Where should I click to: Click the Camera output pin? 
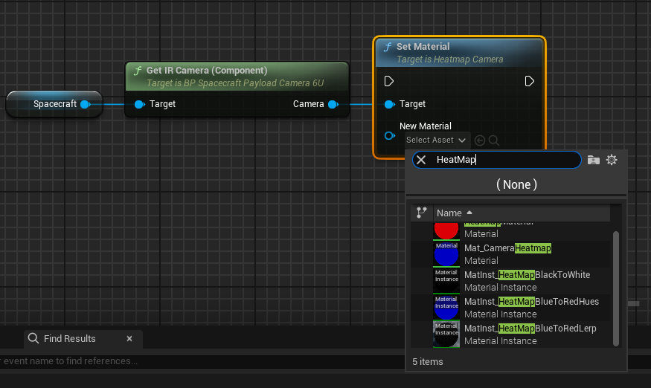tap(333, 104)
